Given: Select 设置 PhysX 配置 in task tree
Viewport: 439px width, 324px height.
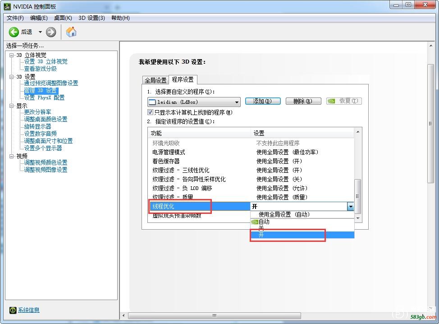Looking at the screenshot, I should (x=44, y=97).
